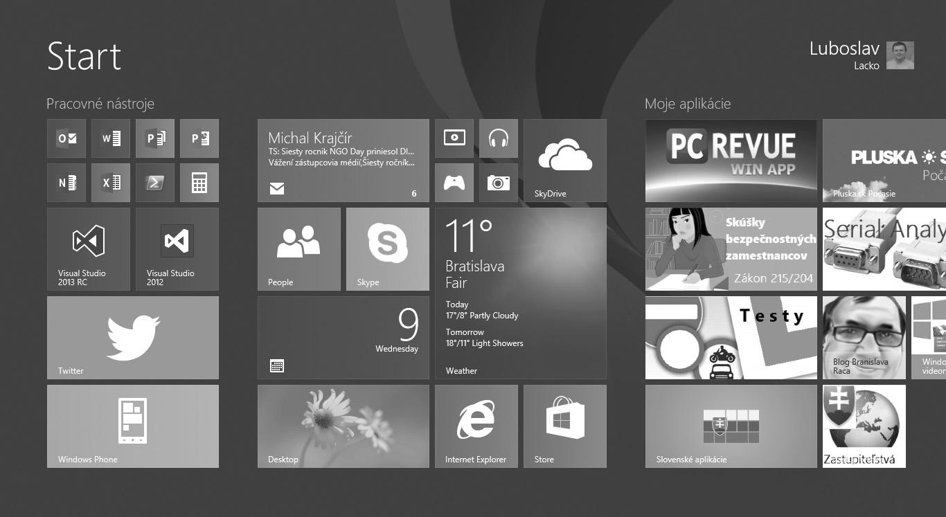Image resolution: width=946 pixels, height=517 pixels.
Task: Start Windows PowerShell from its tile
Action: (x=155, y=183)
